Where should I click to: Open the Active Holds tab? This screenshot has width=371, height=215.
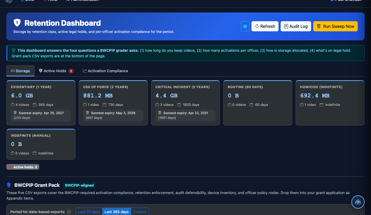tap(56, 71)
